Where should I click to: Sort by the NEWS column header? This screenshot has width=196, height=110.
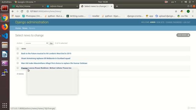coord(24,49)
